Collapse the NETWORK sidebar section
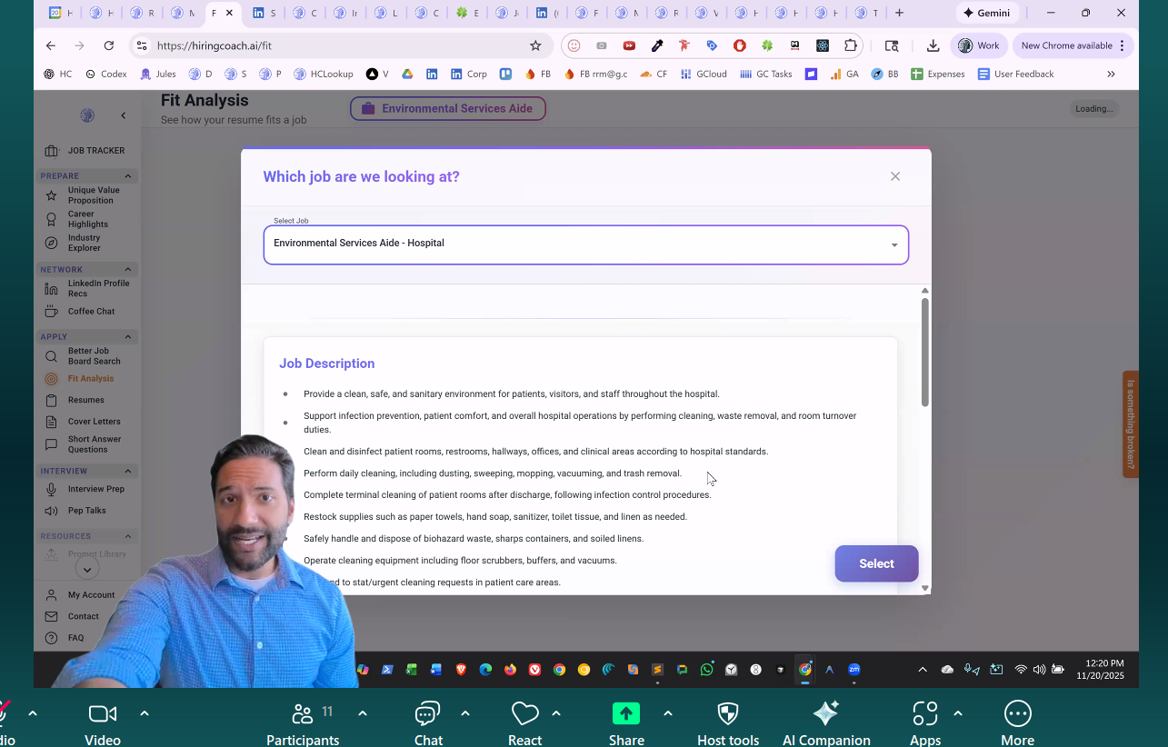The image size is (1168, 747). [x=128, y=270]
